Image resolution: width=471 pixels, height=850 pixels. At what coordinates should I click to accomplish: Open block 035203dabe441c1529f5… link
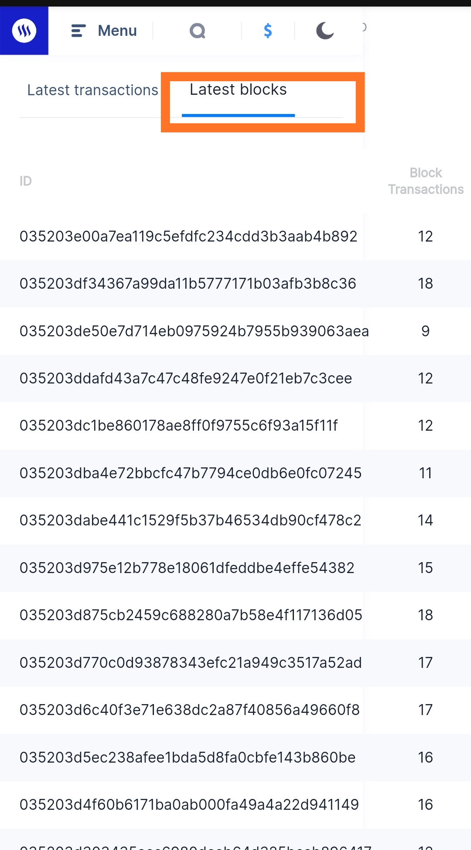point(191,520)
